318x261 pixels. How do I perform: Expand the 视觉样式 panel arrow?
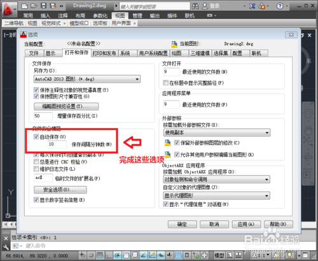[64, 23]
